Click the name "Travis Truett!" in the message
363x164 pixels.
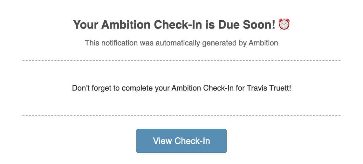pyautogui.click(x=268, y=88)
